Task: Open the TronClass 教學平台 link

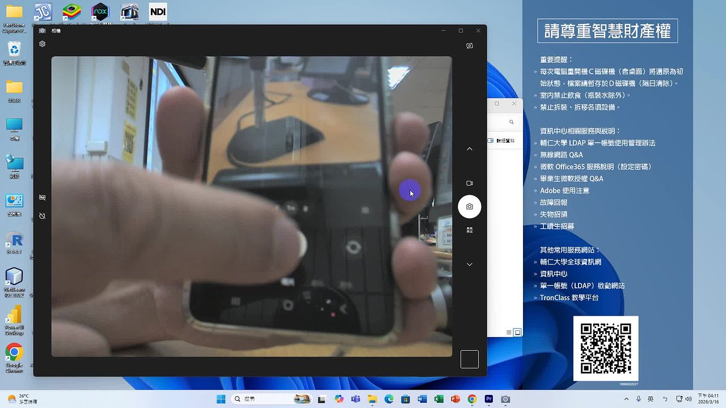Action: tap(569, 297)
